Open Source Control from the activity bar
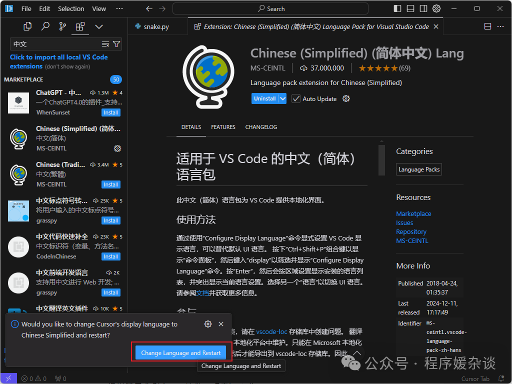The width and height of the screenshot is (512, 384). [62, 25]
